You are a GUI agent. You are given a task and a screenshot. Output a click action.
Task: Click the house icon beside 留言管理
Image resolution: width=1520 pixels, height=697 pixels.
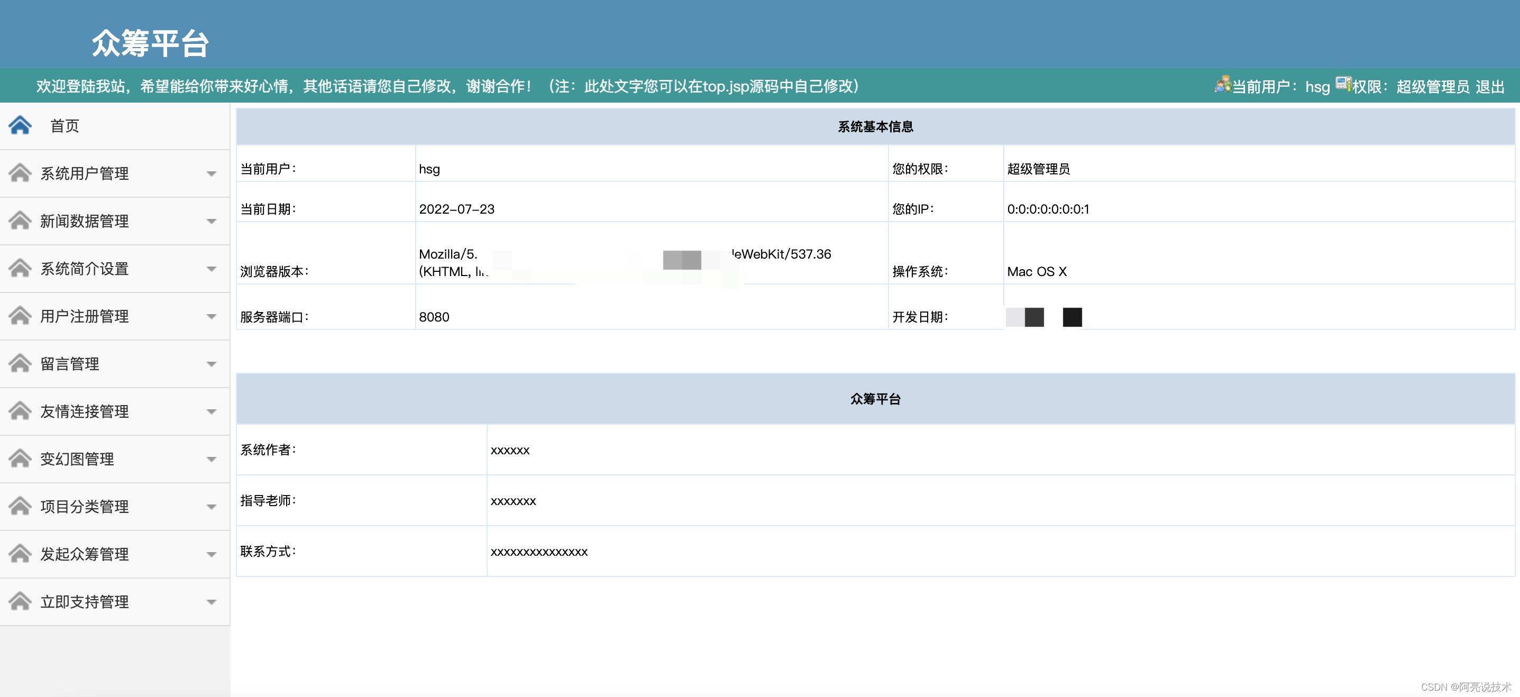coord(20,363)
